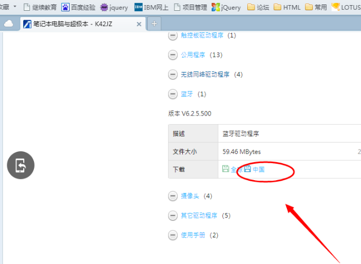This screenshot has height=264, width=361.
Task: Open the 百度经验 bookmark
Action: coord(78,7)
